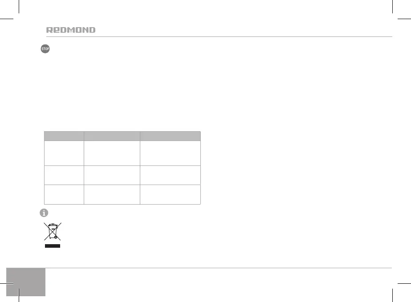The height and width of the screenshot is (302, 411).
Task: Click the bottom-left cell of the table
Action: point(64,194)
